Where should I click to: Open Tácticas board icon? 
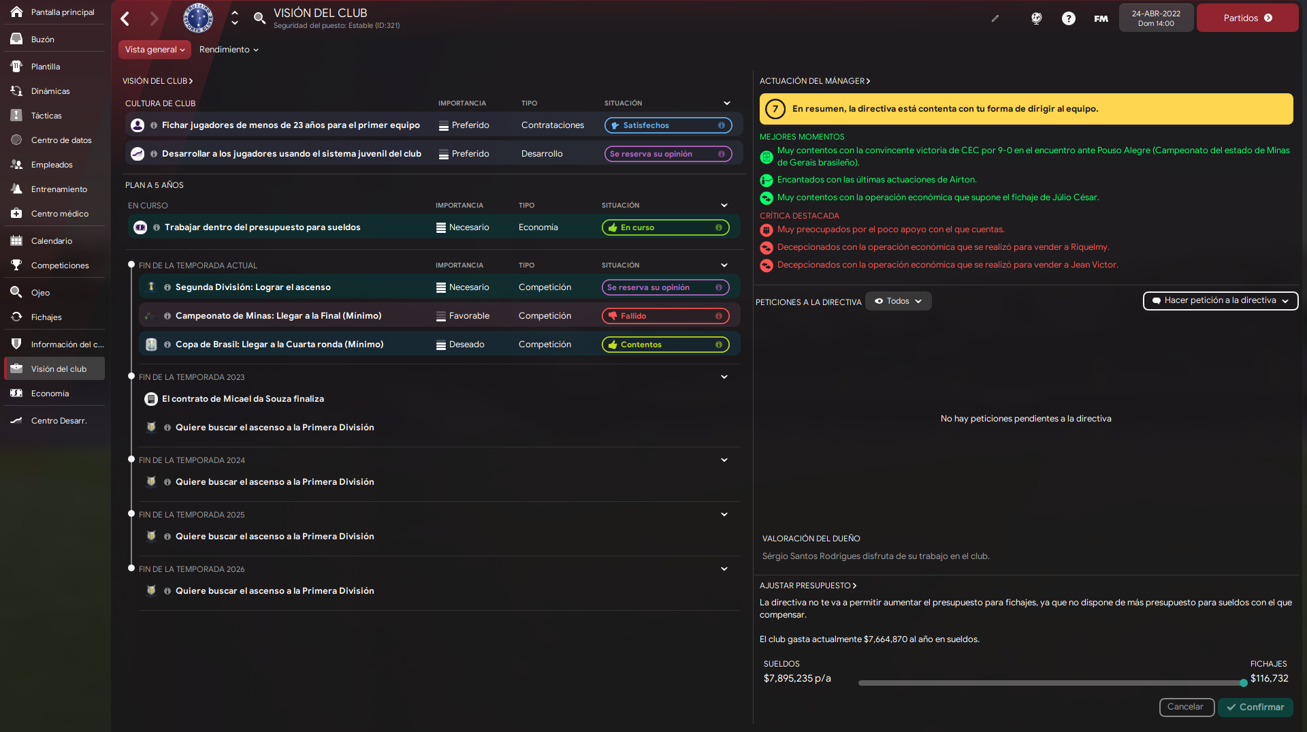tap(16, 115)
